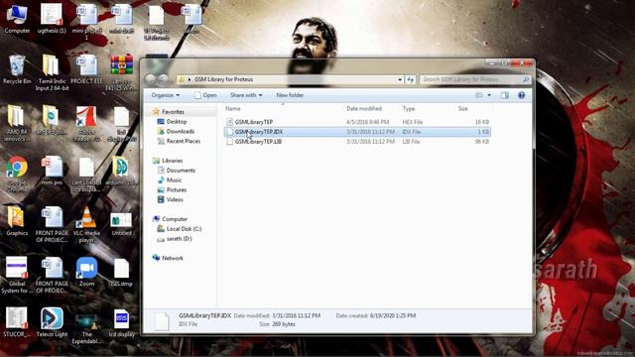The height and width of the screenshot is (357, 635).
Task: Click the search magnifier icon in Explorer
Action: (525, 79)
